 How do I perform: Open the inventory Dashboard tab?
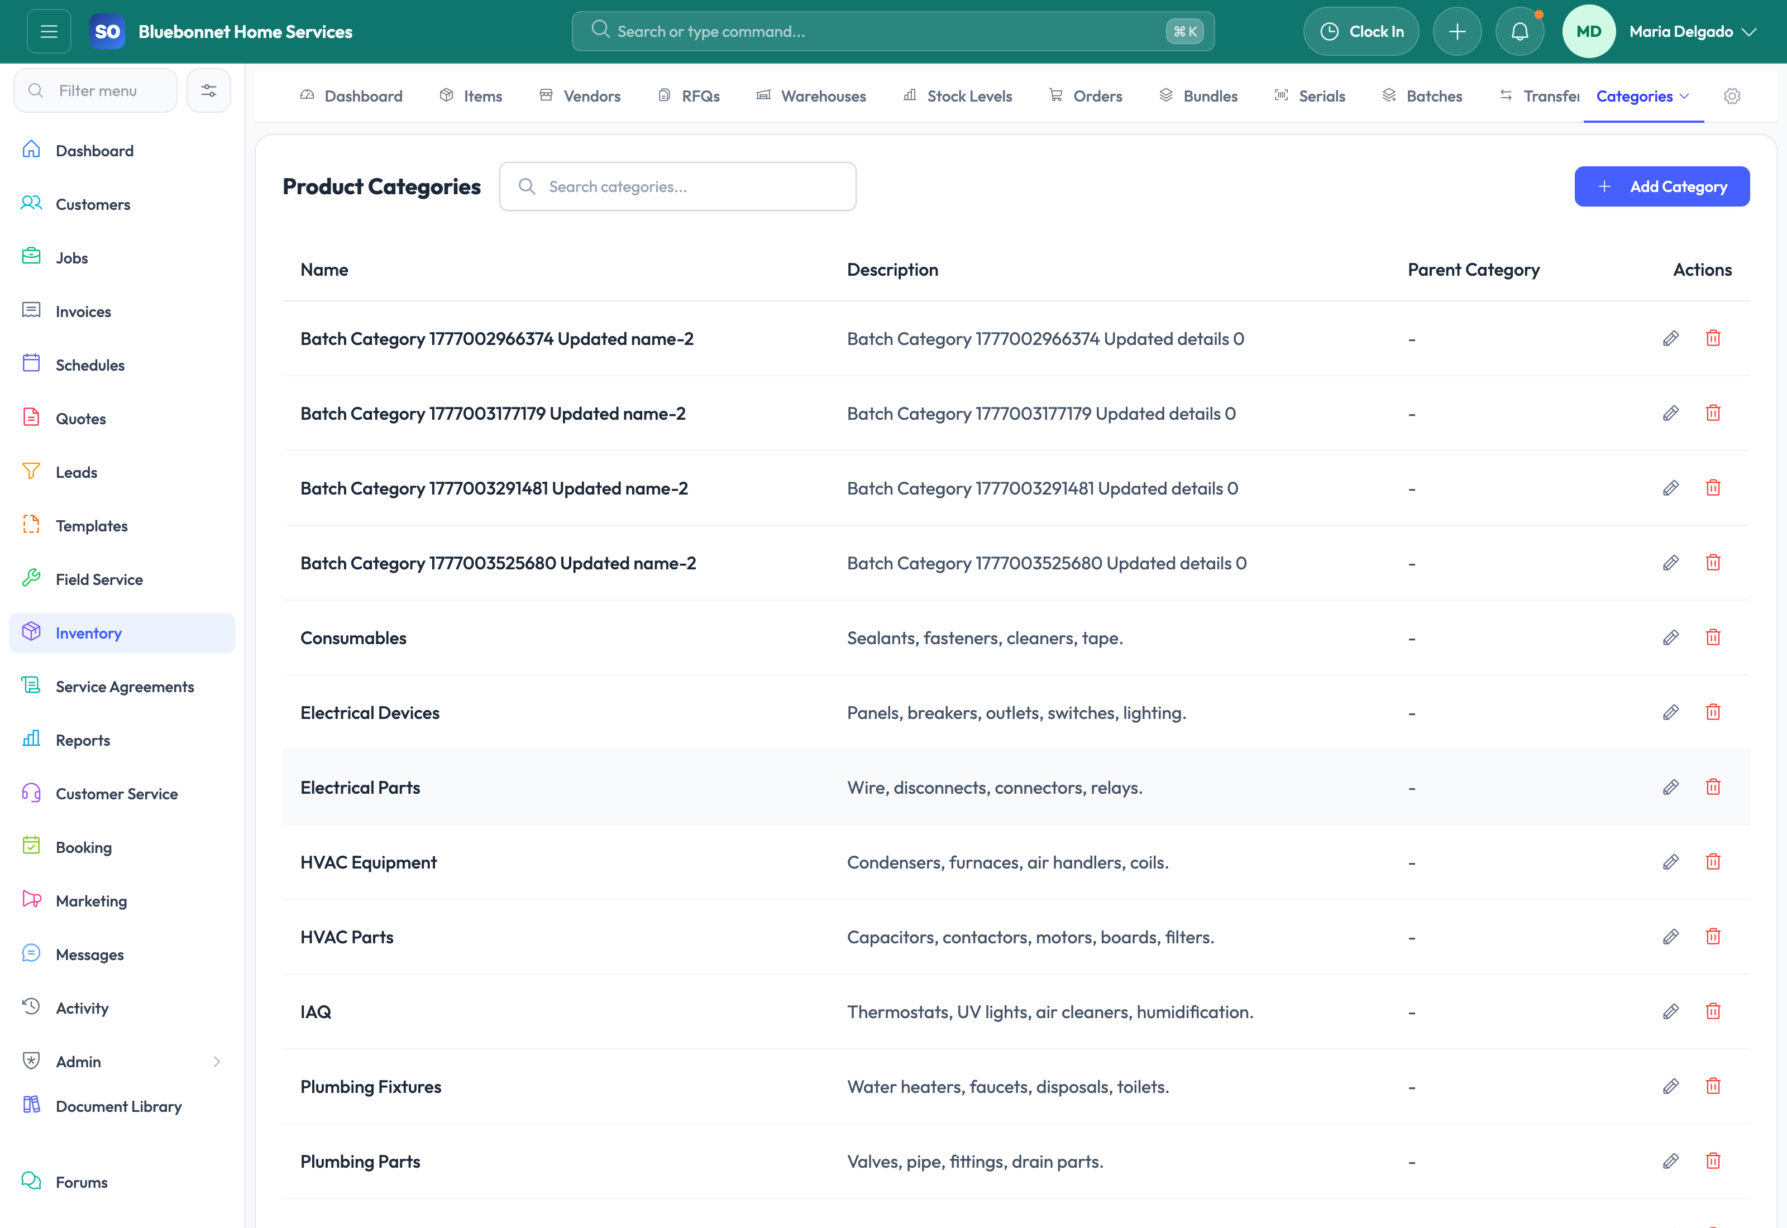(351, 96)
